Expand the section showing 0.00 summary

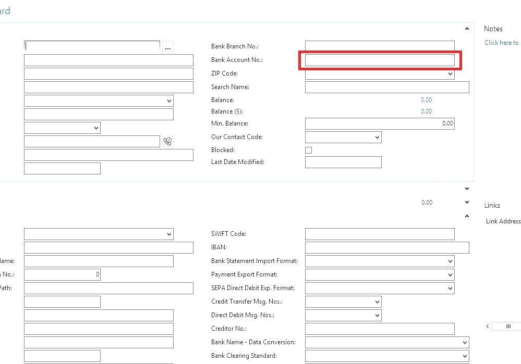(467, 202)
